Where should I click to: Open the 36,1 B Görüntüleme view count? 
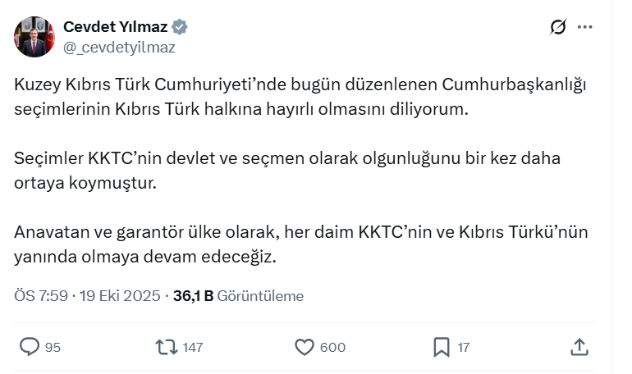tap(238, 296)
